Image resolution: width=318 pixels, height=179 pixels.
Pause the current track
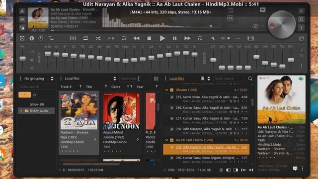click(x=174, y=38)
